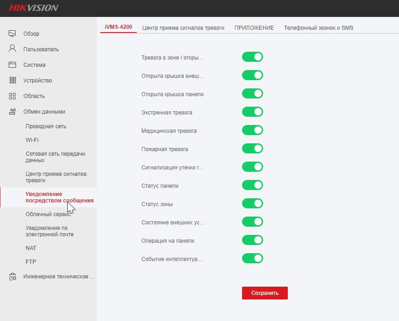
Task: Click the Статус зоны label
Action: [157, 204]
